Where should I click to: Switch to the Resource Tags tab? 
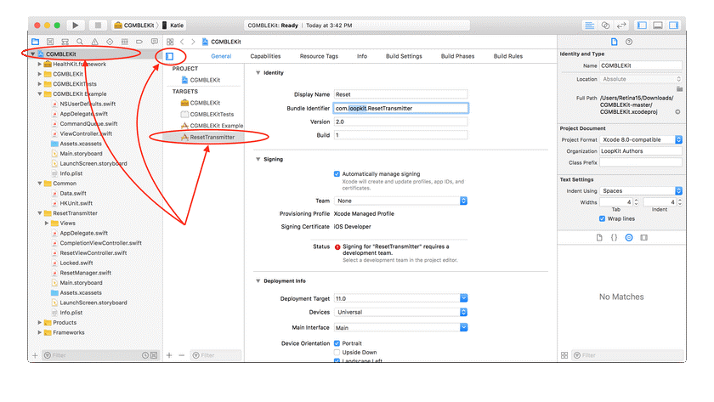tap(319, 56)
